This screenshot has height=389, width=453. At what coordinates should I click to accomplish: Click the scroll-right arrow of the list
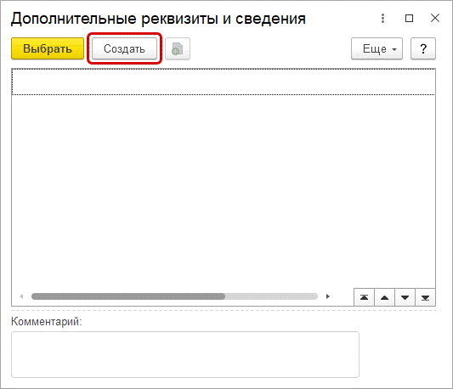point(327,296)
